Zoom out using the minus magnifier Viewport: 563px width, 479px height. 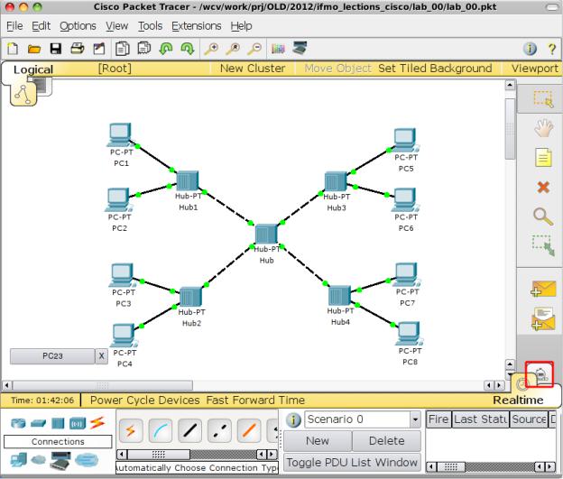click(x=254, y=49)
